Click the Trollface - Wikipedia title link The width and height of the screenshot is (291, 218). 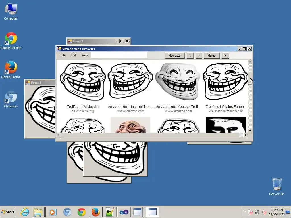(x=83, y=107)
